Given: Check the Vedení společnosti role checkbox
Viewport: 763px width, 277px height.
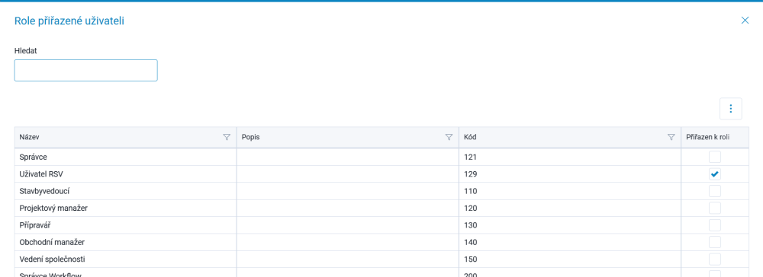Looking at the screenshot, I should [x=714, y=259].
